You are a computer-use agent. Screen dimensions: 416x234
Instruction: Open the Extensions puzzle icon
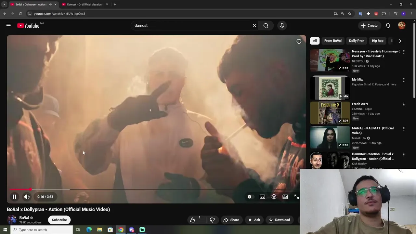[384, 14]
